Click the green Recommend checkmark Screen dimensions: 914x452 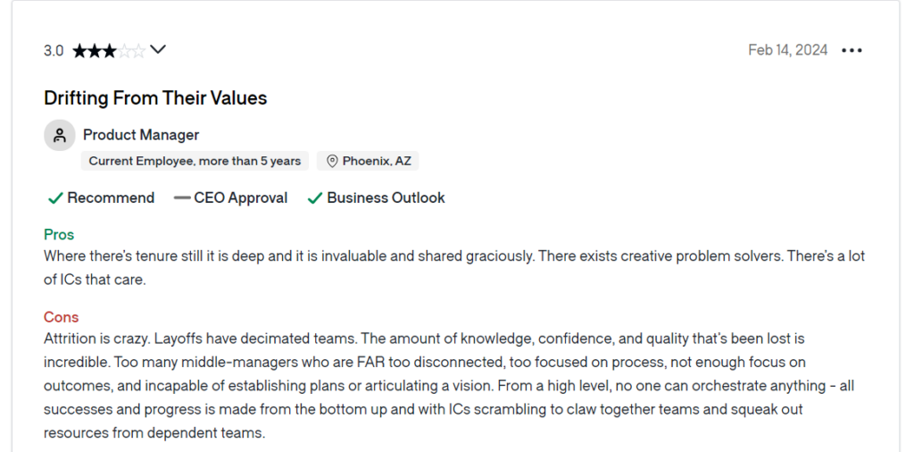pos(55,199)
